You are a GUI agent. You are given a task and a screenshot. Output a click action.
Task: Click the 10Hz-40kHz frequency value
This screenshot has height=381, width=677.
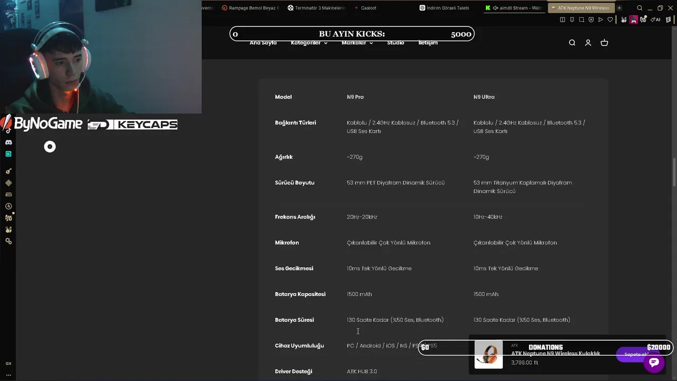coord(488,217)
